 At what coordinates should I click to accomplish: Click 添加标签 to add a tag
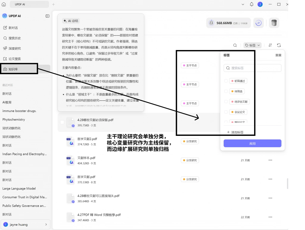click(x=235, y=132)
